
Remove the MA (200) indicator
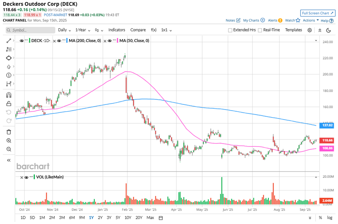pyautogui.click(x=54, y=41)
